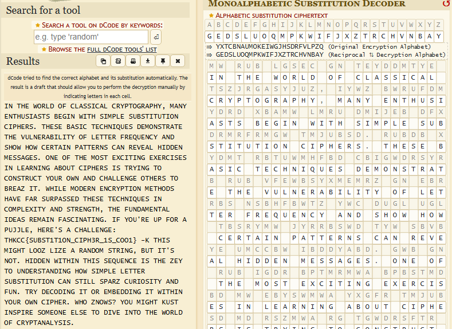Click the 'Alphabetic substitution ciphertext' label
The height and width of the screenshot is (329, 452).
click(x=272, y=15)
